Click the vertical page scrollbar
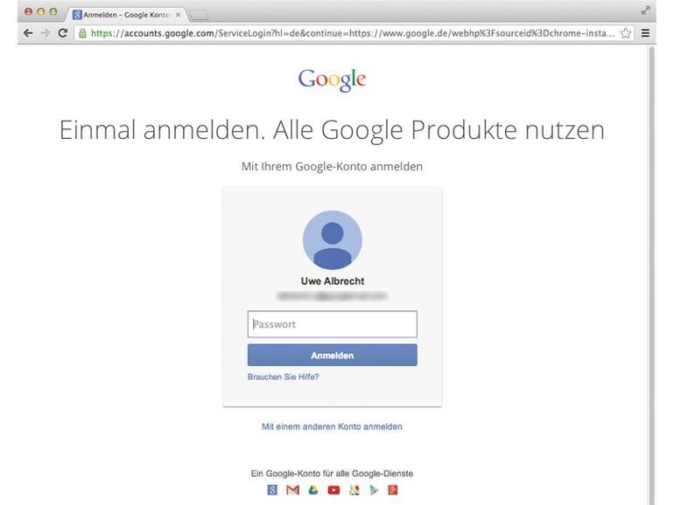Image resolution: width=674 pixels, height=505 pixels. (652, 274)
